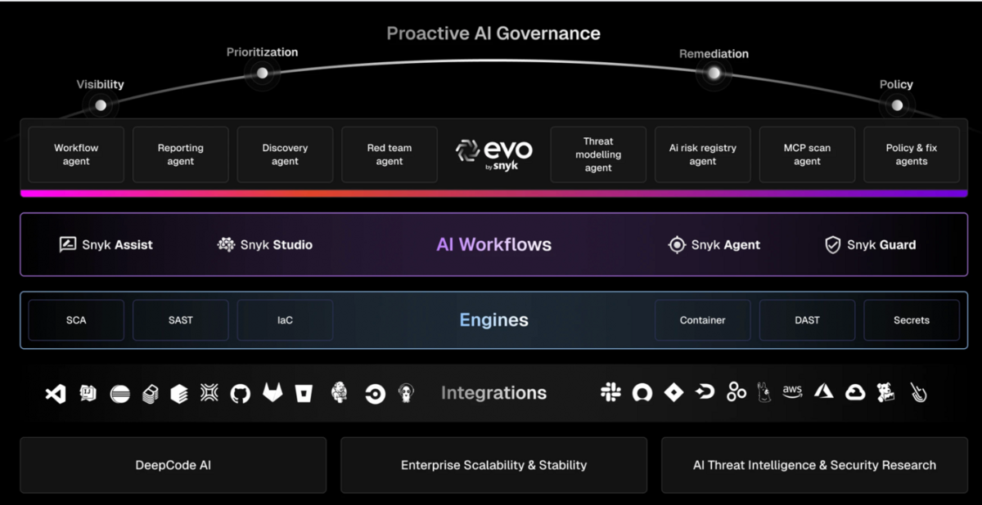Open the GitLab integration

273,392
